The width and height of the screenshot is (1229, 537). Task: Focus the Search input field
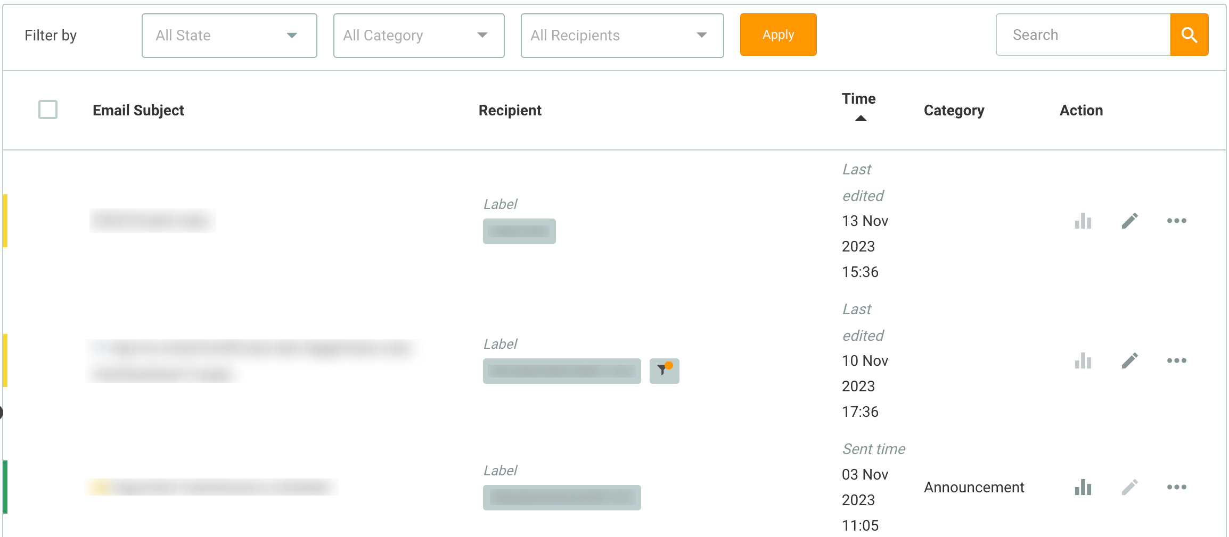[1083, 35]
